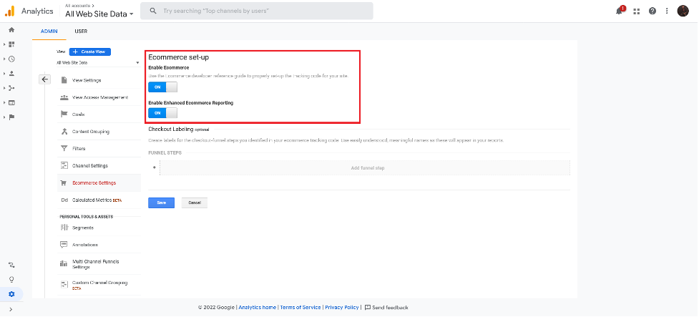Open Google apps grid icon
Viewport: 699px width, 317px height.
tap(637, 11)
